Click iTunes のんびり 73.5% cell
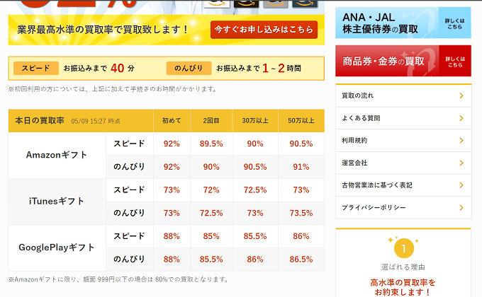The width and height of the screenshot is (482, 297). (301, 213)
